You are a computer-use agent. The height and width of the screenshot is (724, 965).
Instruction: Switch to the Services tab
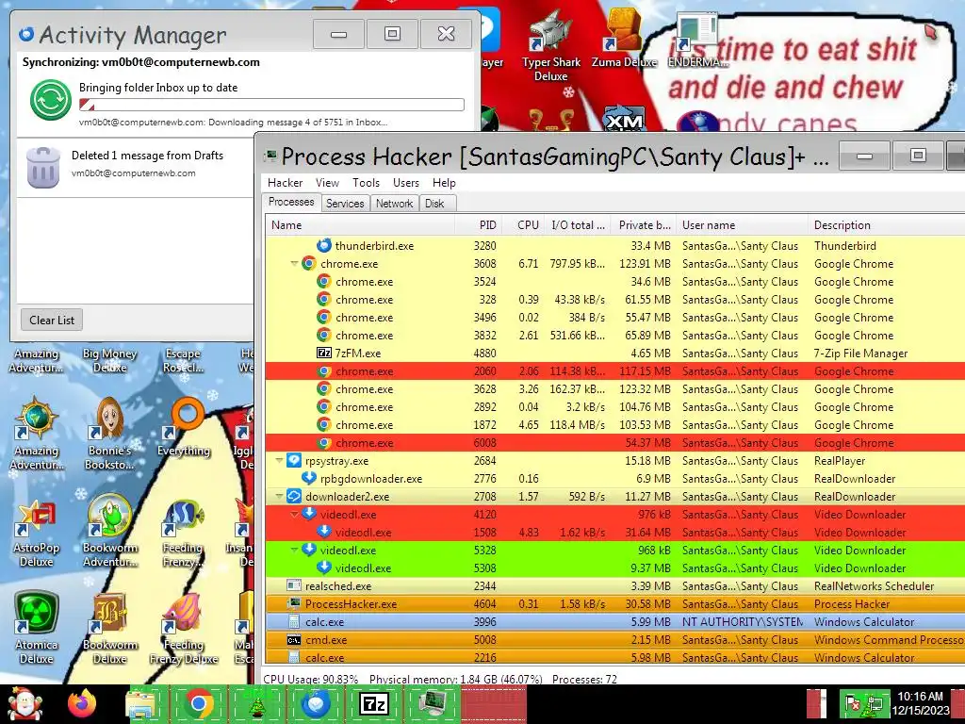(x=345, y=204)
